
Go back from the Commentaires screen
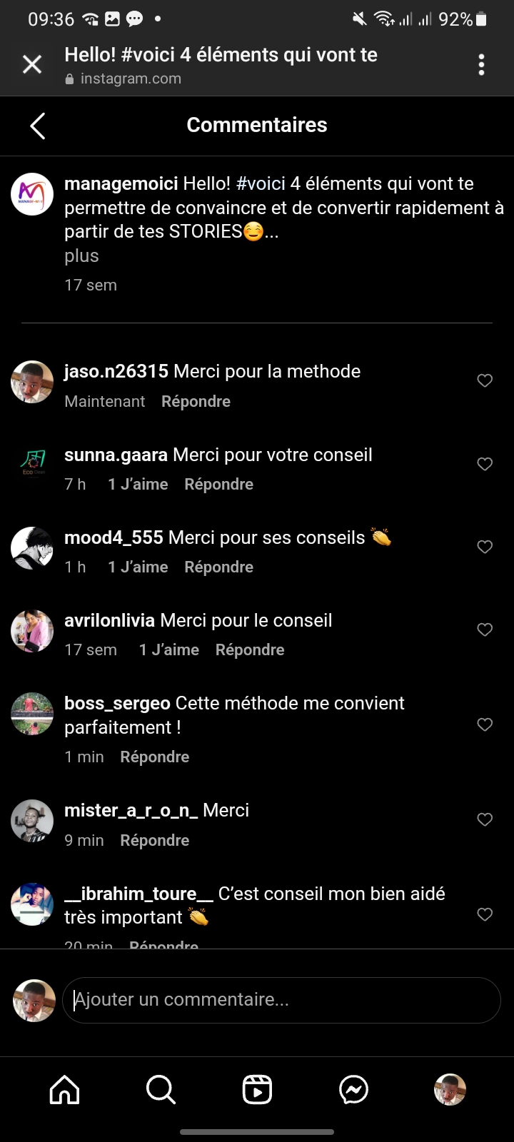point(38,126)
